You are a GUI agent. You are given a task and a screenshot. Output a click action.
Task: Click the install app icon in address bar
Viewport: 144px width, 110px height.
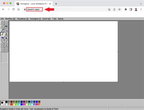point(109,9)
